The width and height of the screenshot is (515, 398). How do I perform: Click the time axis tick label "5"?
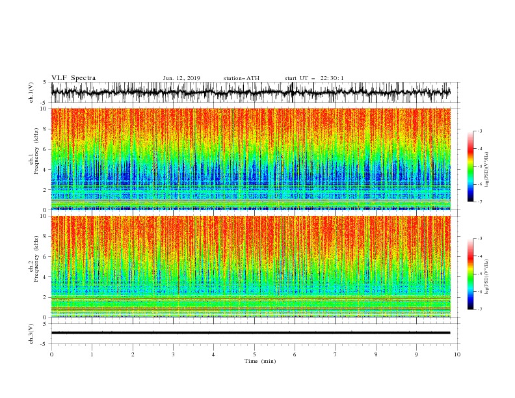pos(254,354)
